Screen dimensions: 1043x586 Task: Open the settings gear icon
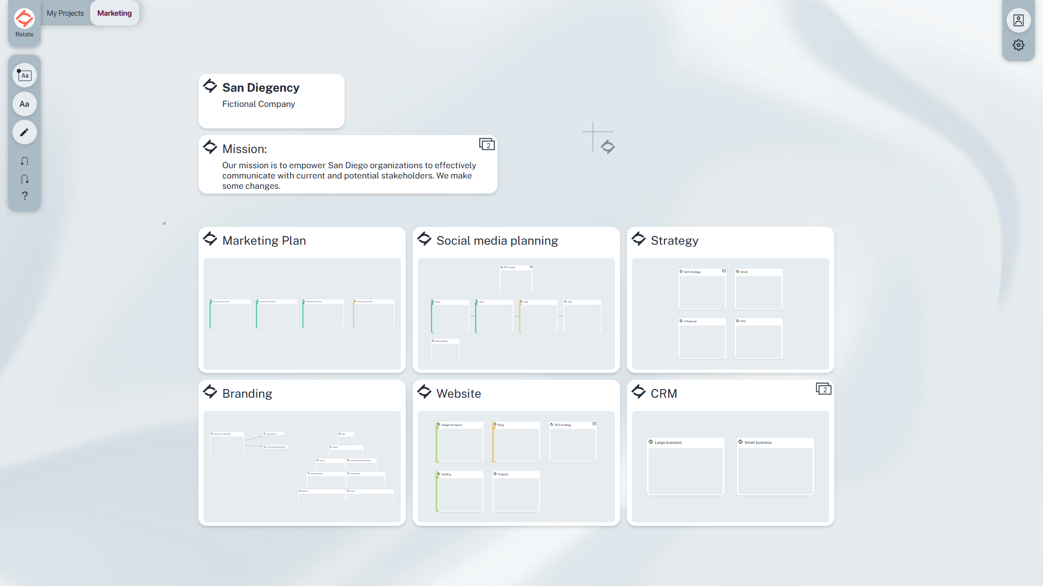1018,45
